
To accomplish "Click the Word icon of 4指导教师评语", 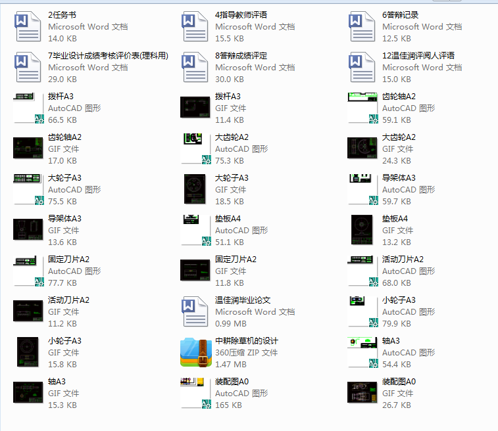I will (195, 26).
